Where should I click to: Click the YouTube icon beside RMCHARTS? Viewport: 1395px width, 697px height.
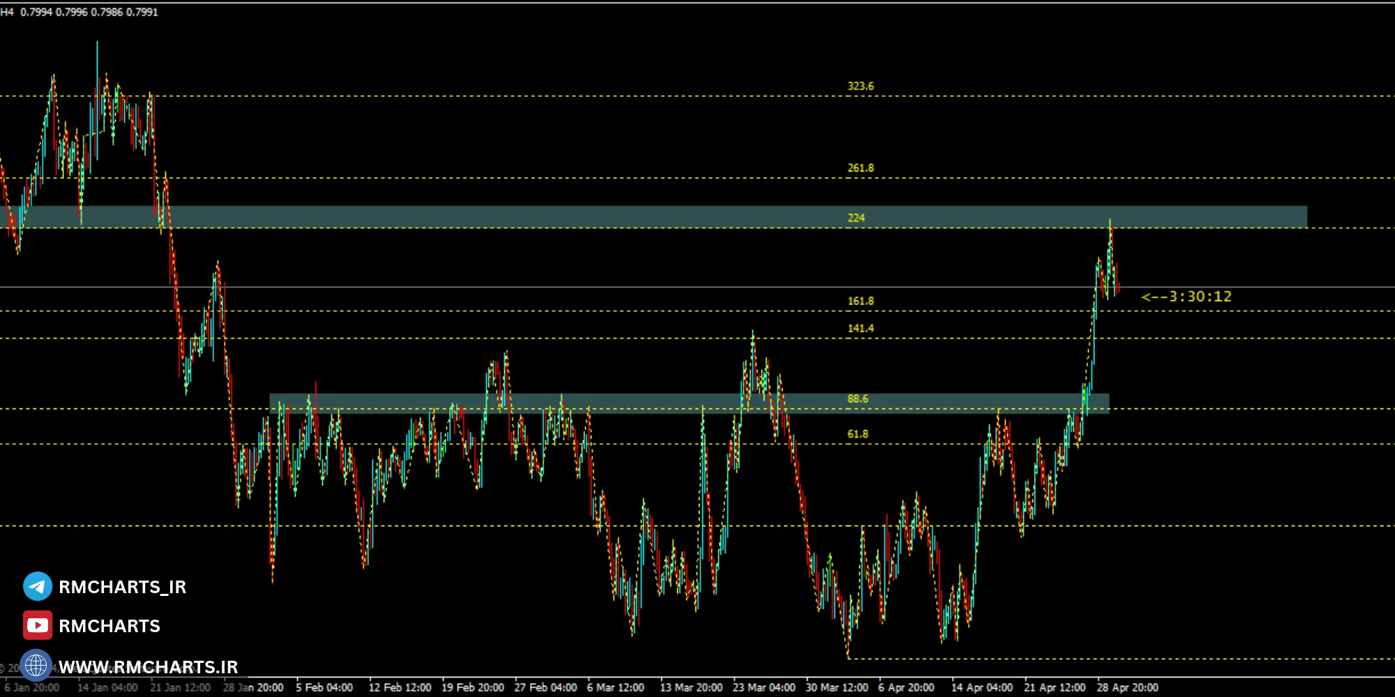(38, 625)
